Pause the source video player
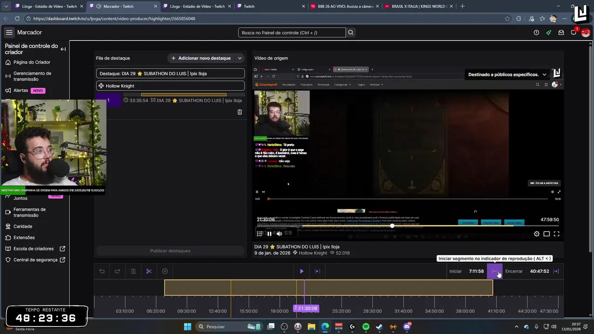Viewport: 594px width, 334px height. (269, 234)
